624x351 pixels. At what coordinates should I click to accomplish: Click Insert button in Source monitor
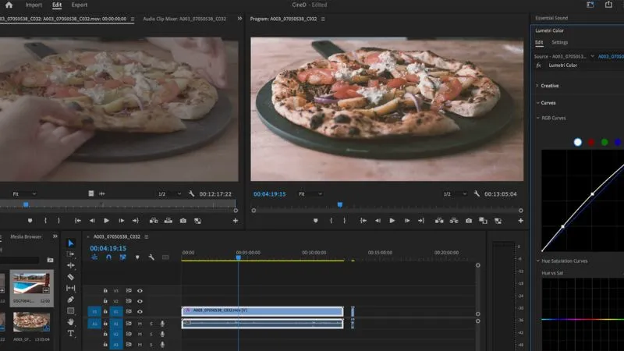(x=153, y=221)
